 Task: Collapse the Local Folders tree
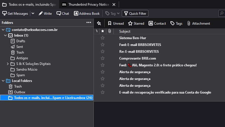coord(3,81)
